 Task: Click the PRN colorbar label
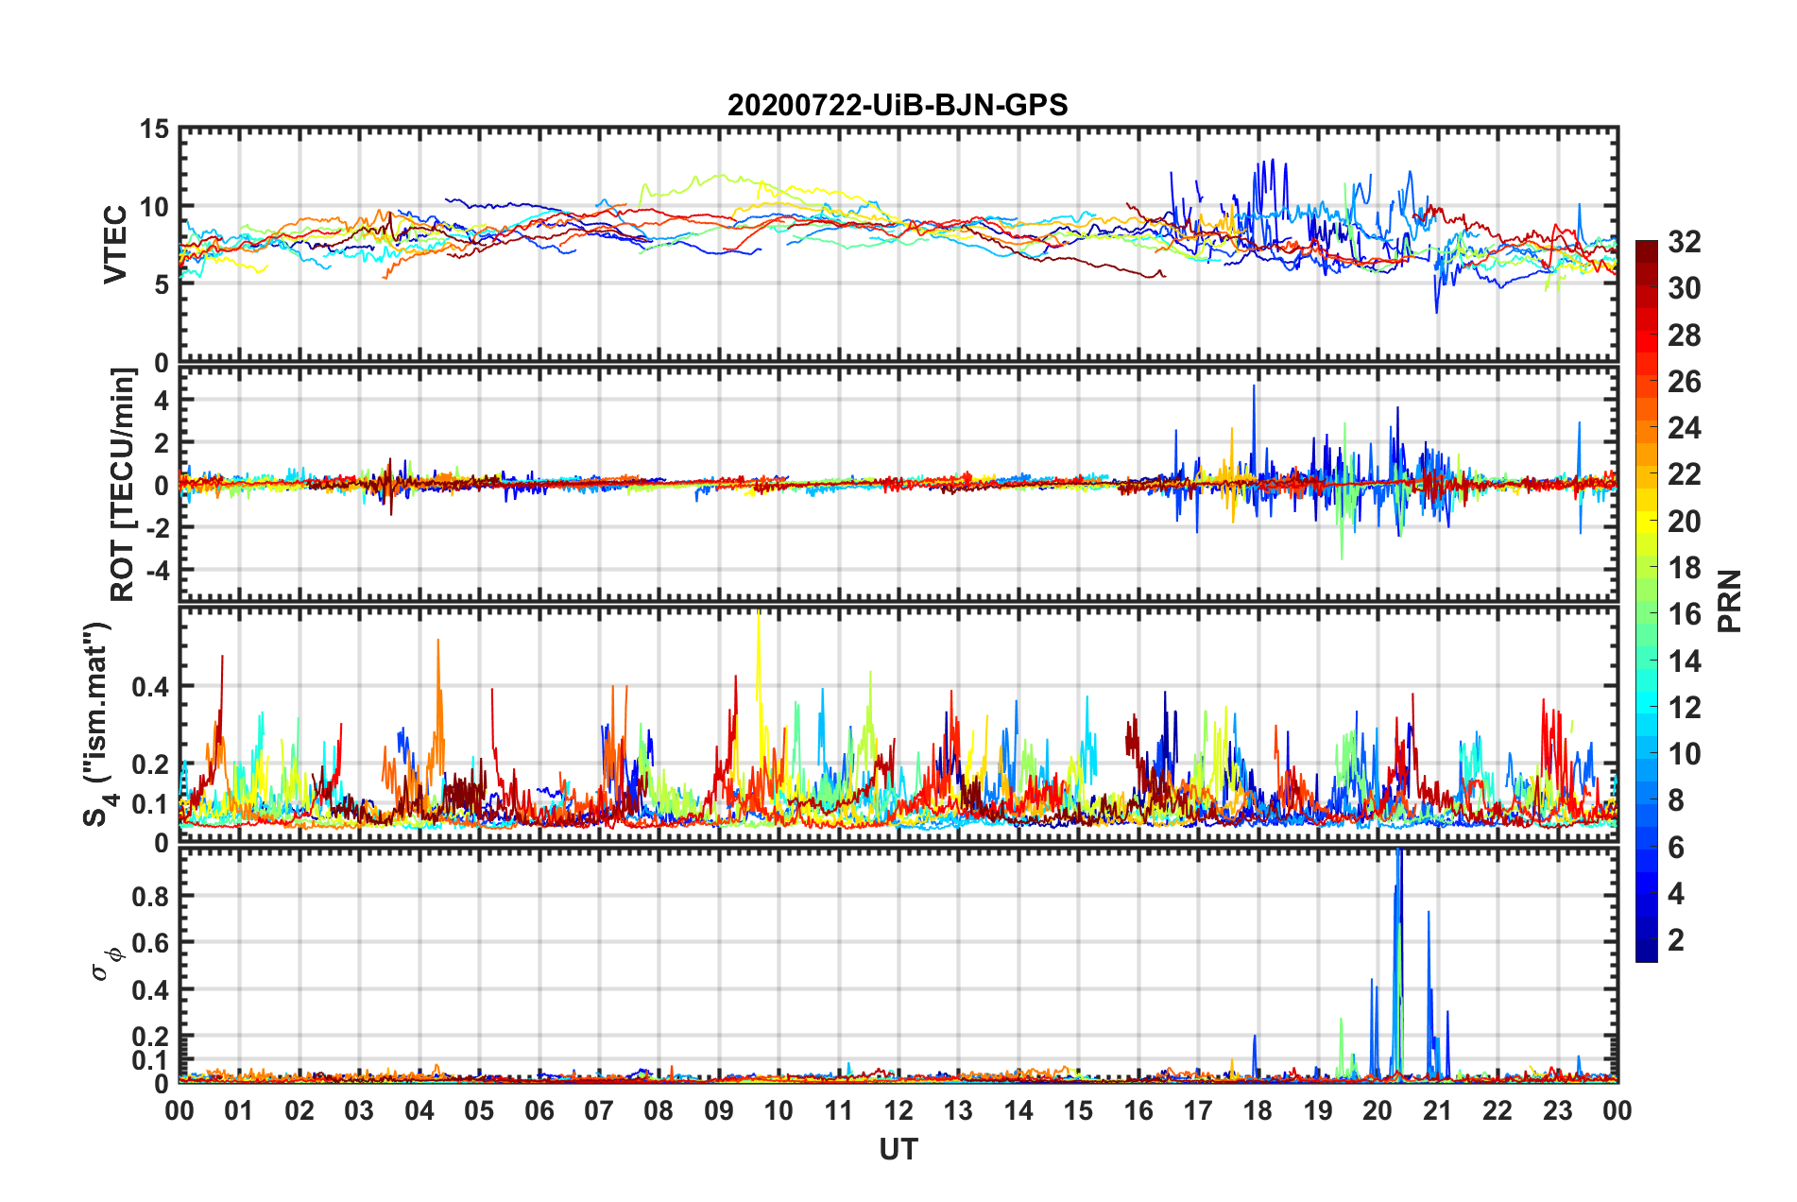coord(1729,601)
